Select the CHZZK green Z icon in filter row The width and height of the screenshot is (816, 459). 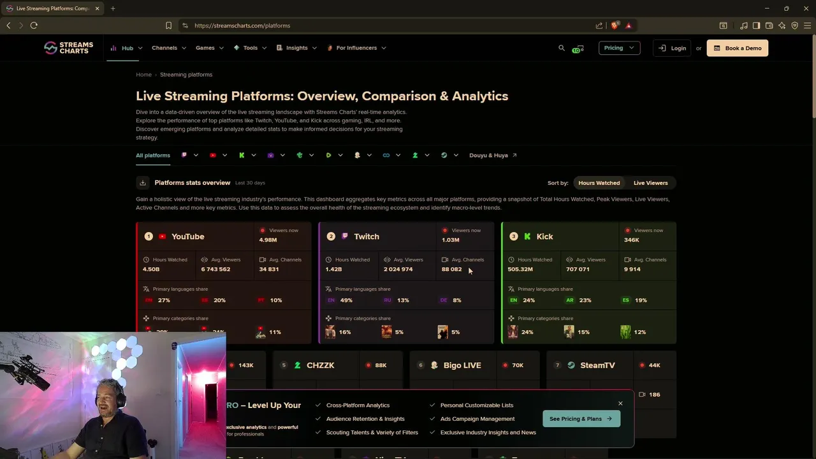415,155
